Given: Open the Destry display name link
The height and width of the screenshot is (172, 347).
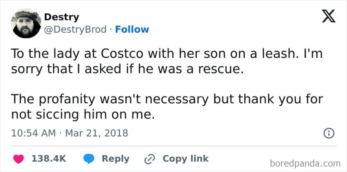Looking at the screenshot, I should tap(62, 17).
